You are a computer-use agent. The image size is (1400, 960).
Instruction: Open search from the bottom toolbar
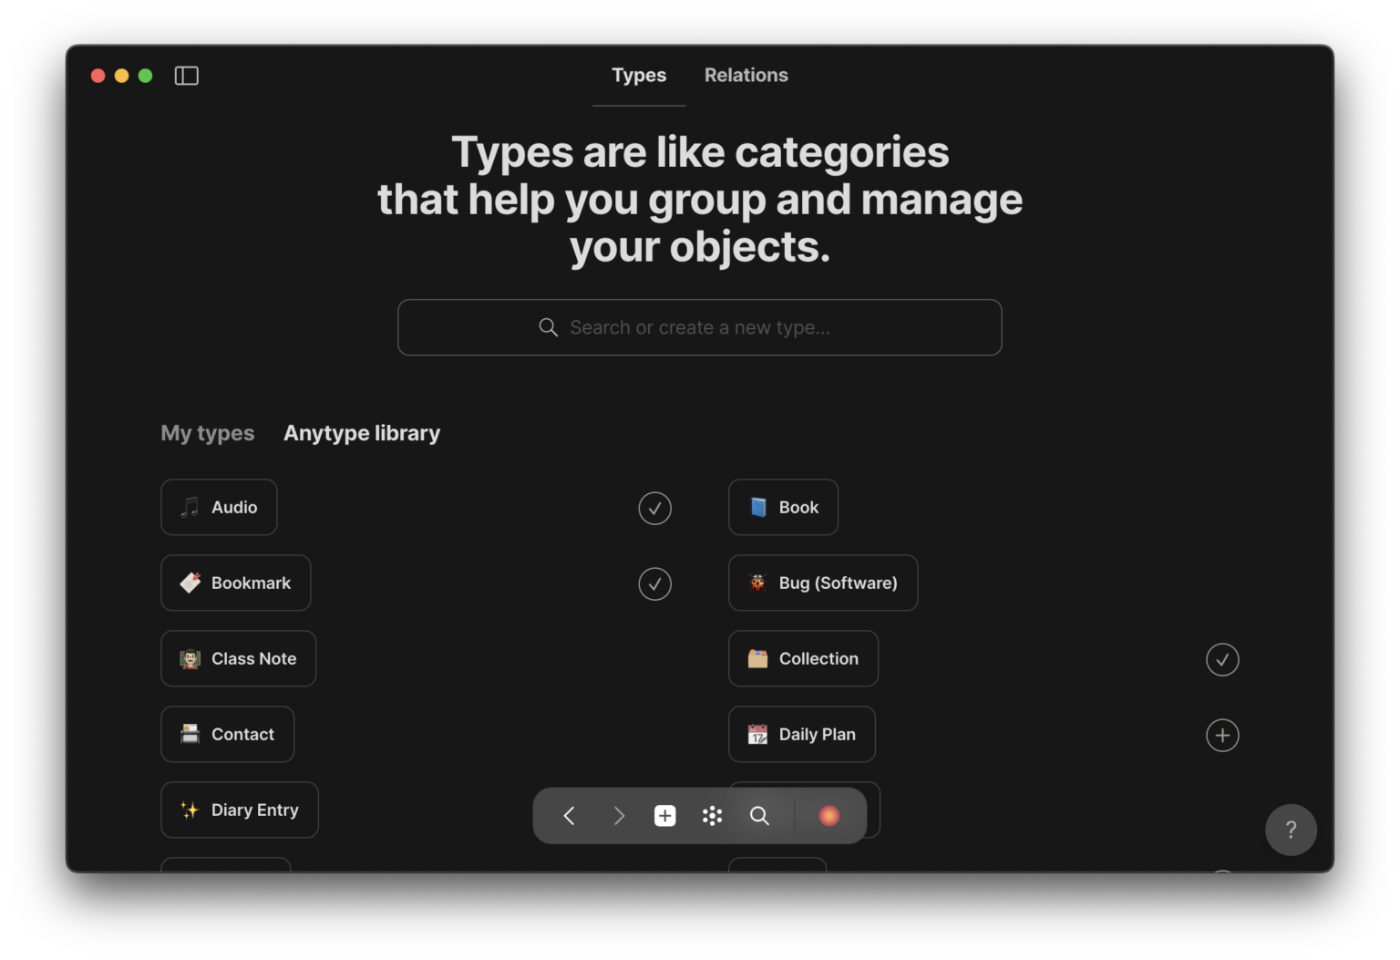click(760, 815)
